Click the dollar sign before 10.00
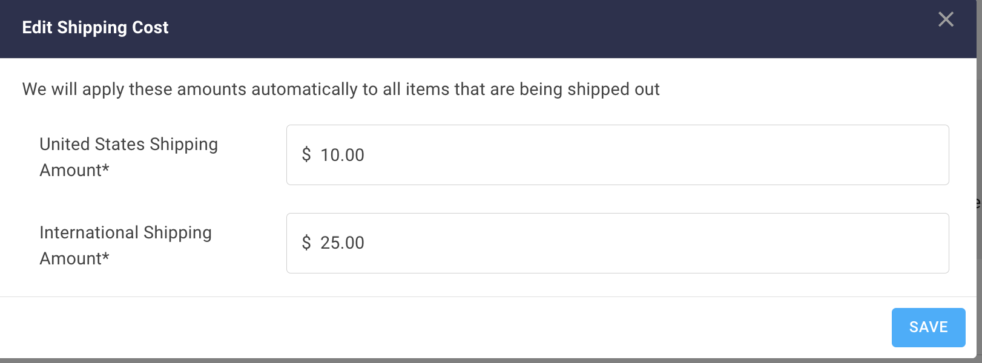 pyautogui.click(x=306, y=155)
